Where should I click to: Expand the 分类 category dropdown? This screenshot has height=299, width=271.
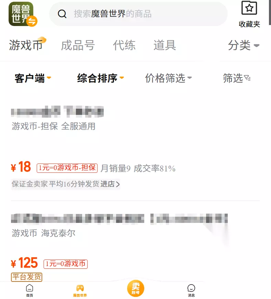tap(244, 45)
